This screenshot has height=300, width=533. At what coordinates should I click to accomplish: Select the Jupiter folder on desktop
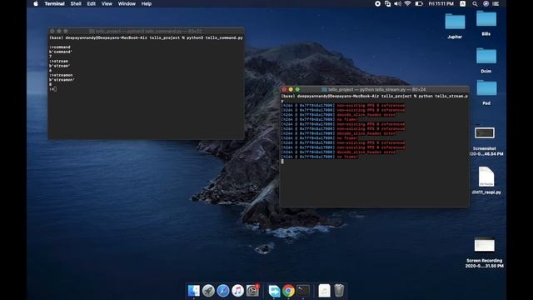tap(455, 22)
